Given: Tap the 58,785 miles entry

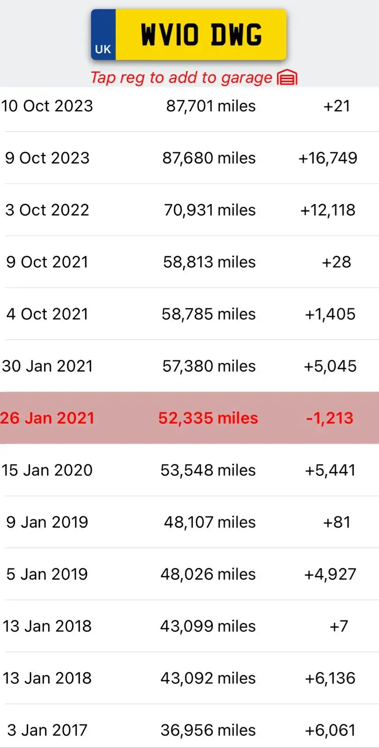Looking at the screenshot, I should click(209, 314).
